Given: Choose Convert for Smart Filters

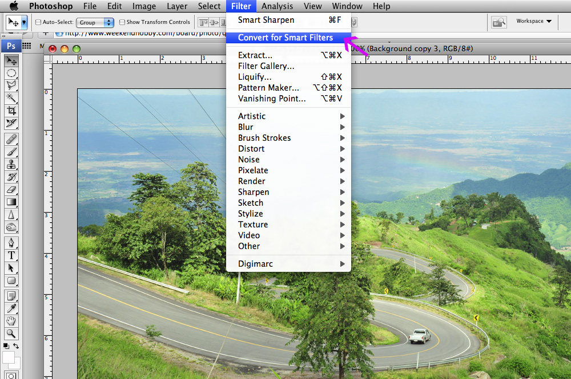Looking at the screenshot, I should tap(285, 38).
